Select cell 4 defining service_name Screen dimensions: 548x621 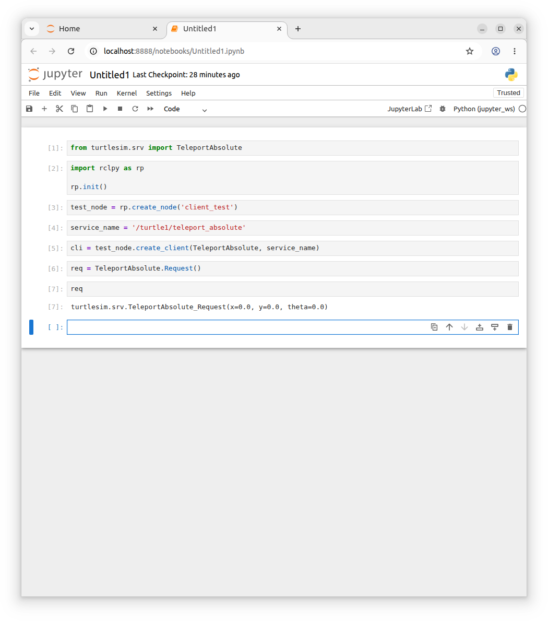pyautogui.click(x=292, y=228)
